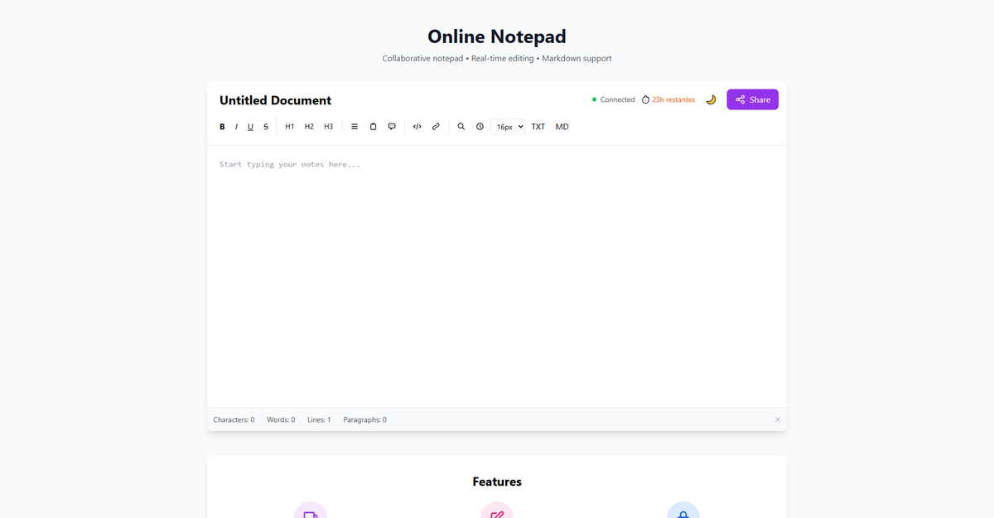
Task: Close the statistics bar with the X
Action: (778, 419)
